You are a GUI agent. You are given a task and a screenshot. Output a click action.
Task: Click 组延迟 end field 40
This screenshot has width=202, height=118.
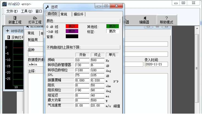pos(98,95)
